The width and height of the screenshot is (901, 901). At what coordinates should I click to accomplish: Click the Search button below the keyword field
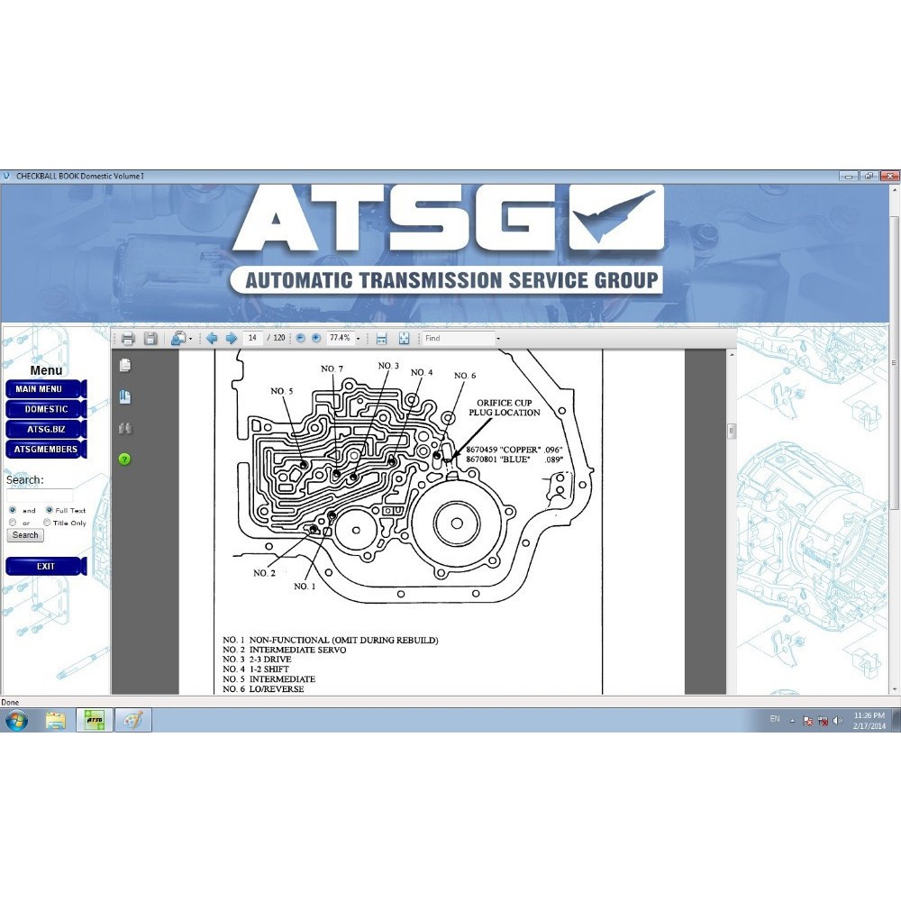click(x=24, y=535)
